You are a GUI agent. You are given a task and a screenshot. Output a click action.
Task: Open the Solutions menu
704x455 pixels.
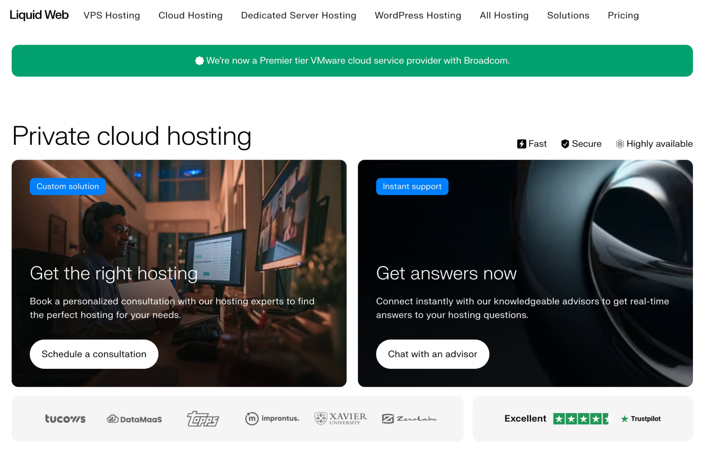(568, 15)
